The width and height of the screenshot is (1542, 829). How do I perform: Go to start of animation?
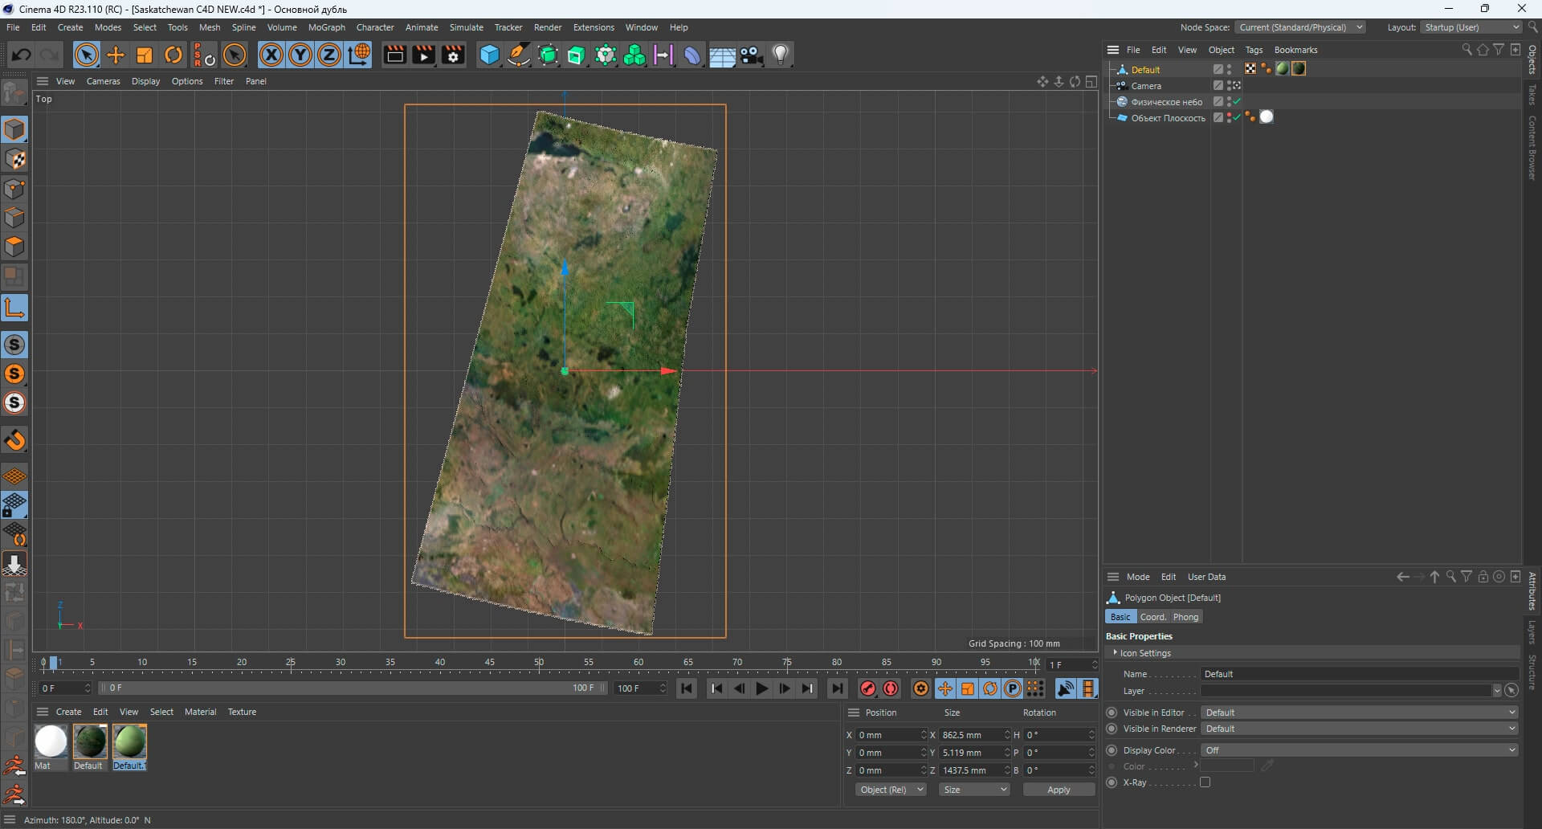pos(687,688)
